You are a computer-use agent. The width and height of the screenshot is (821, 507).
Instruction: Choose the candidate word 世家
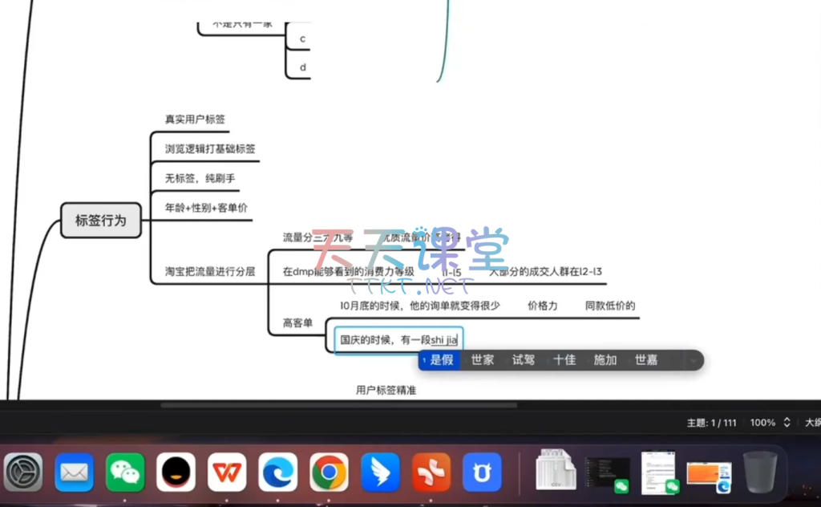tap(483, 360)
